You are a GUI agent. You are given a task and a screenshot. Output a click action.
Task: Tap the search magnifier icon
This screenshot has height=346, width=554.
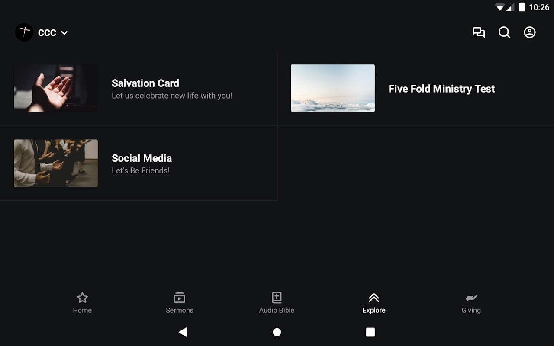pyautogui.click(x=504, y=32)
